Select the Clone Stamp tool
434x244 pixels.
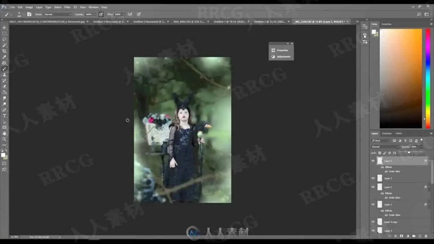point(4,74)
